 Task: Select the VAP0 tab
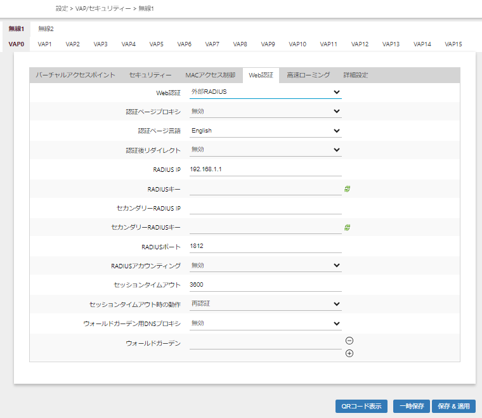16,44
